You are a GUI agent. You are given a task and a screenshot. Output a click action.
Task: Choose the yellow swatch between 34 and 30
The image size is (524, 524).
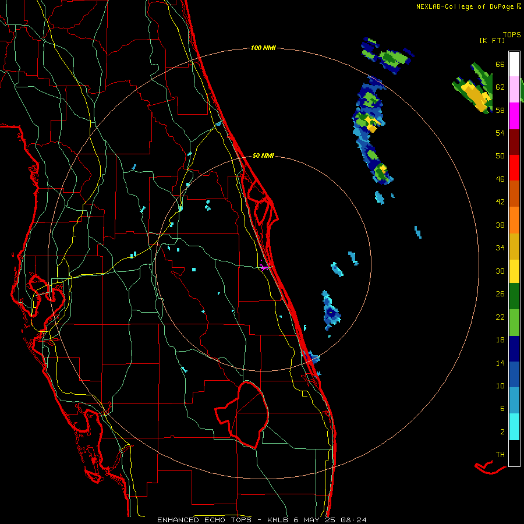(x=514, y=271)
